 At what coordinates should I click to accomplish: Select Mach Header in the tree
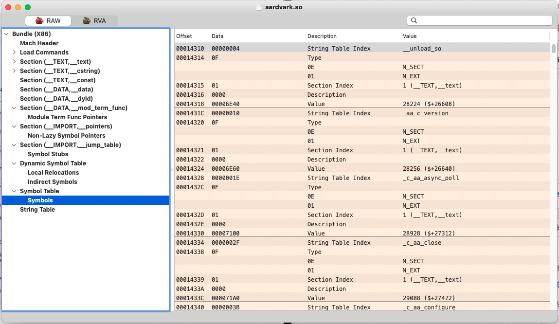pyautogui.click(x=39, y=43)
